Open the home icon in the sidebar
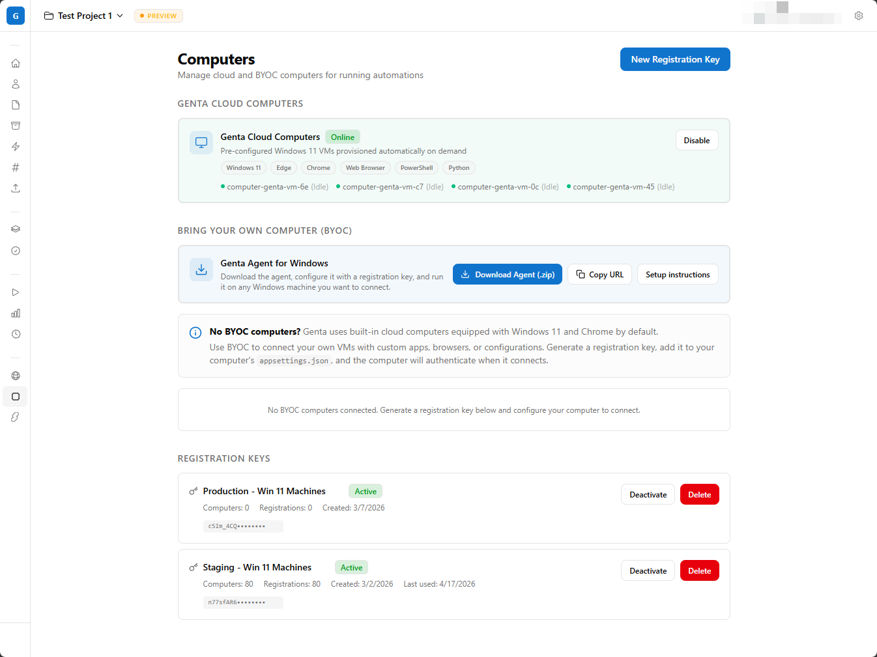 pyautogui.click(x=16, y=63)
